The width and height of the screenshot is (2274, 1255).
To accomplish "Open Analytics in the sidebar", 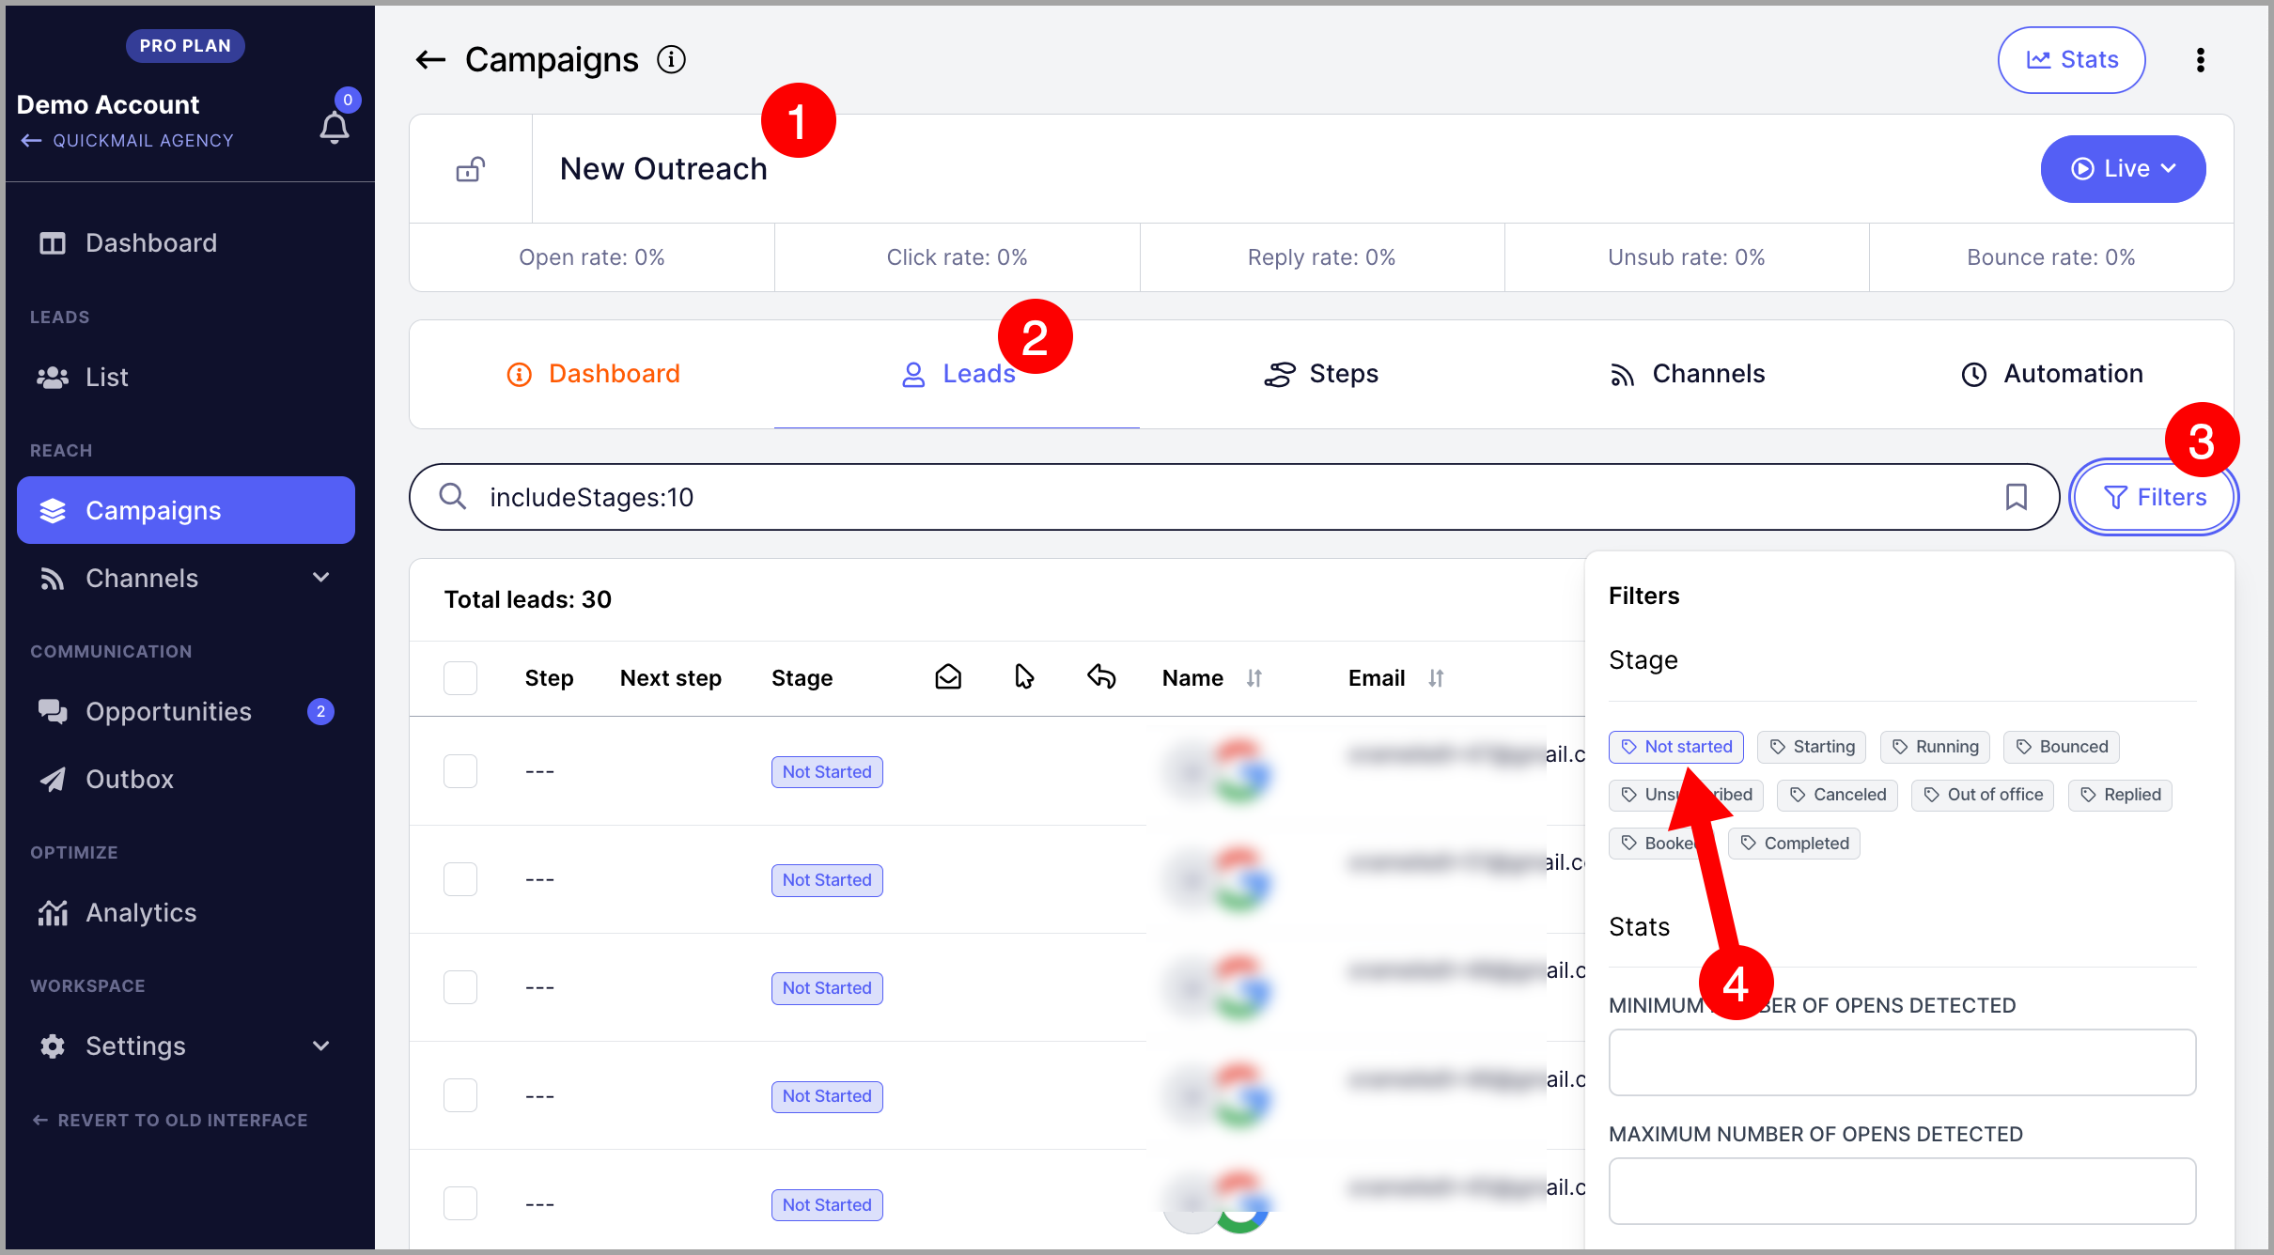I will coord(186,913).
